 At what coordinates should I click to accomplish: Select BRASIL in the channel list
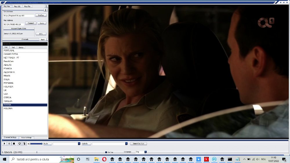click(25, 76)
